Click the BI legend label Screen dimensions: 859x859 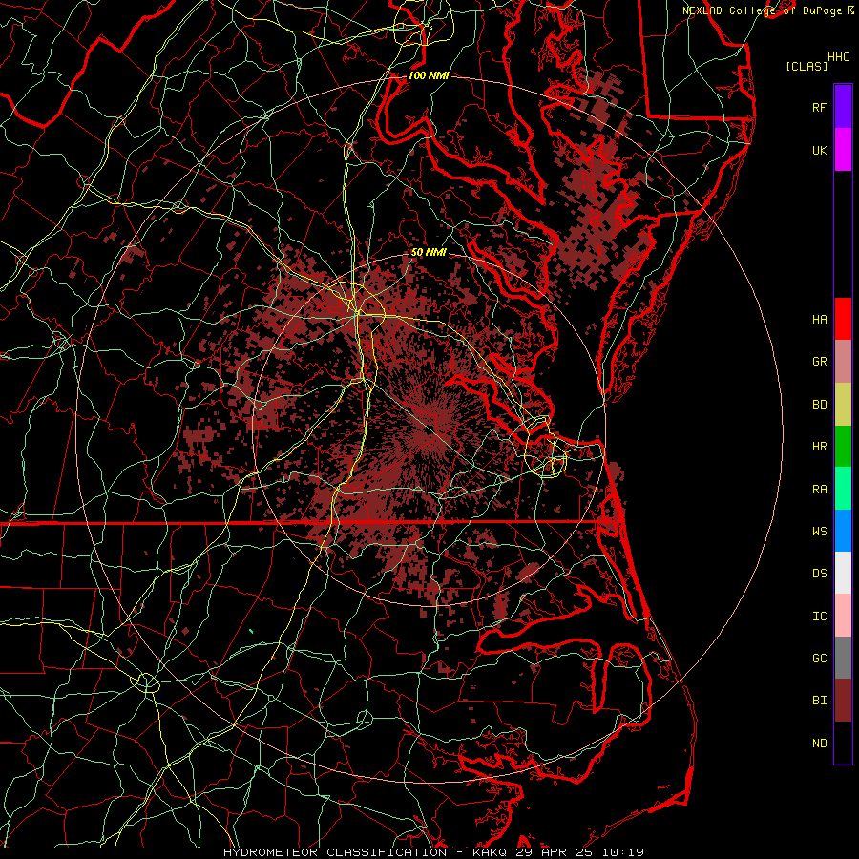click(819, 701)
